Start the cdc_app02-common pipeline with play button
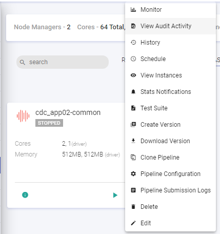220x234 pixels. pyautogui.click(x=115, y=195)
